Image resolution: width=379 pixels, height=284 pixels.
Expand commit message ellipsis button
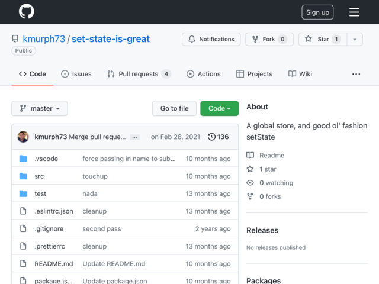pos(134,137)
